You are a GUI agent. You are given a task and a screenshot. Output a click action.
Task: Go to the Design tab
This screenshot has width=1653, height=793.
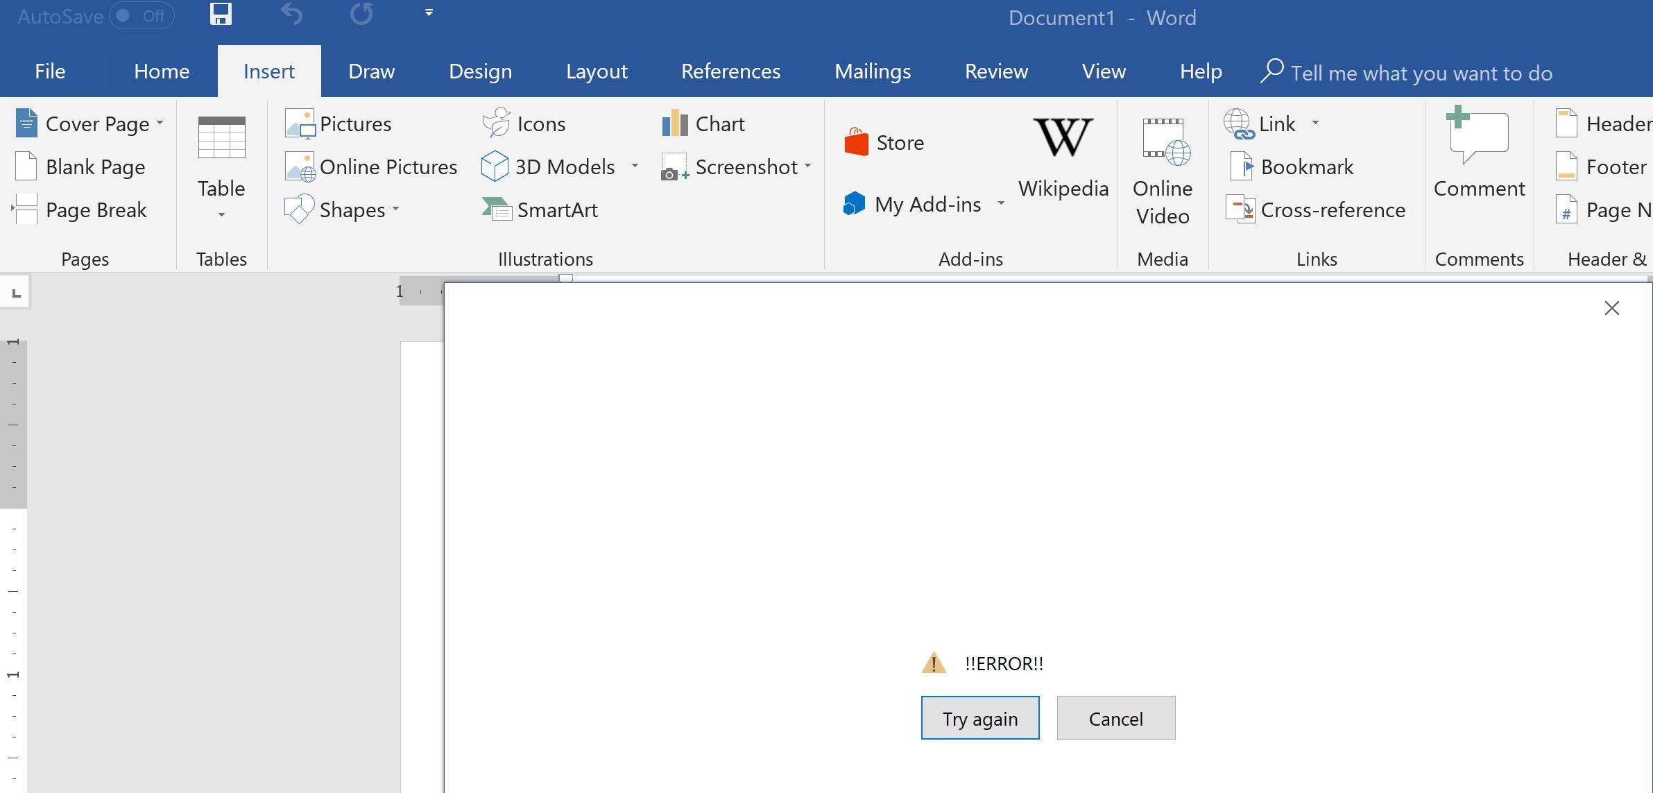(480, 71)
